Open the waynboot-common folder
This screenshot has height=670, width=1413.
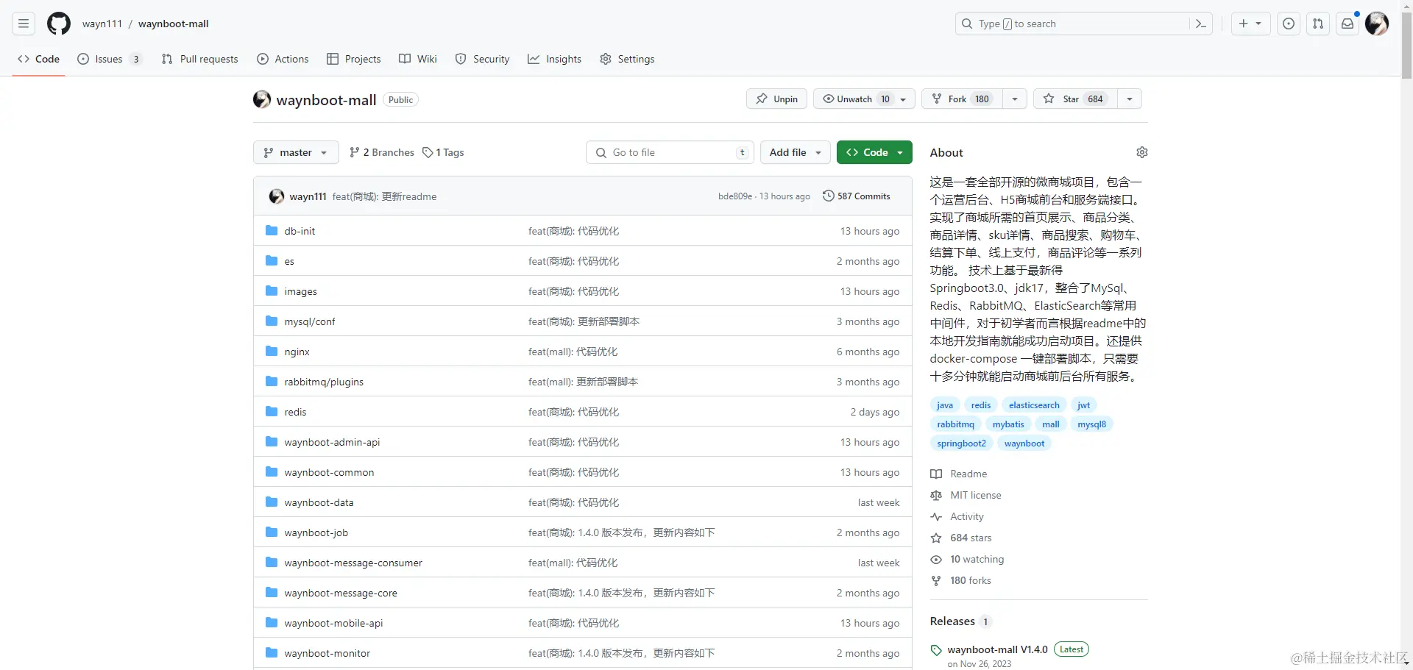point(329,472)
